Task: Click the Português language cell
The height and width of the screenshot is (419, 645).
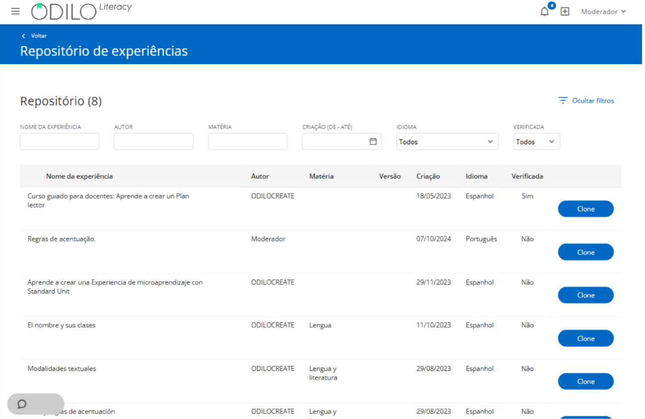Action: click(x=482, y=239)
